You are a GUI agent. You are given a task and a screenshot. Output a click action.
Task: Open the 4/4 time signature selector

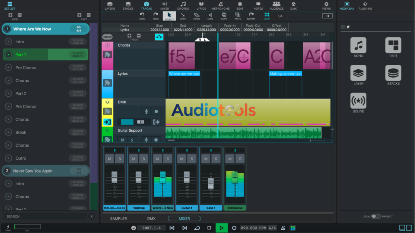272,228
